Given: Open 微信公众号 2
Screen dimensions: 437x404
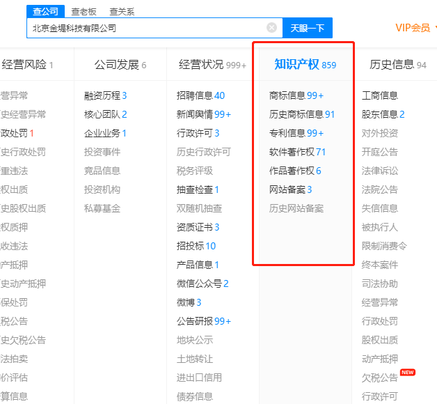Looking at the screenshot, I should coord(202,283).
